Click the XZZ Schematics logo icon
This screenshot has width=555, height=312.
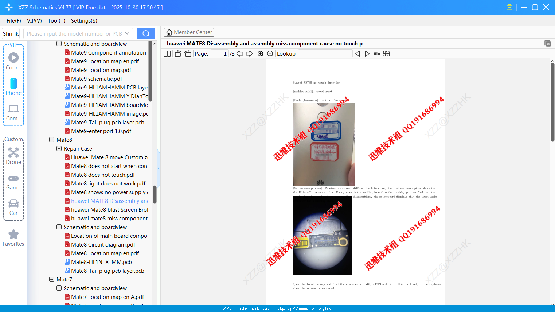[x=9, y=7]
